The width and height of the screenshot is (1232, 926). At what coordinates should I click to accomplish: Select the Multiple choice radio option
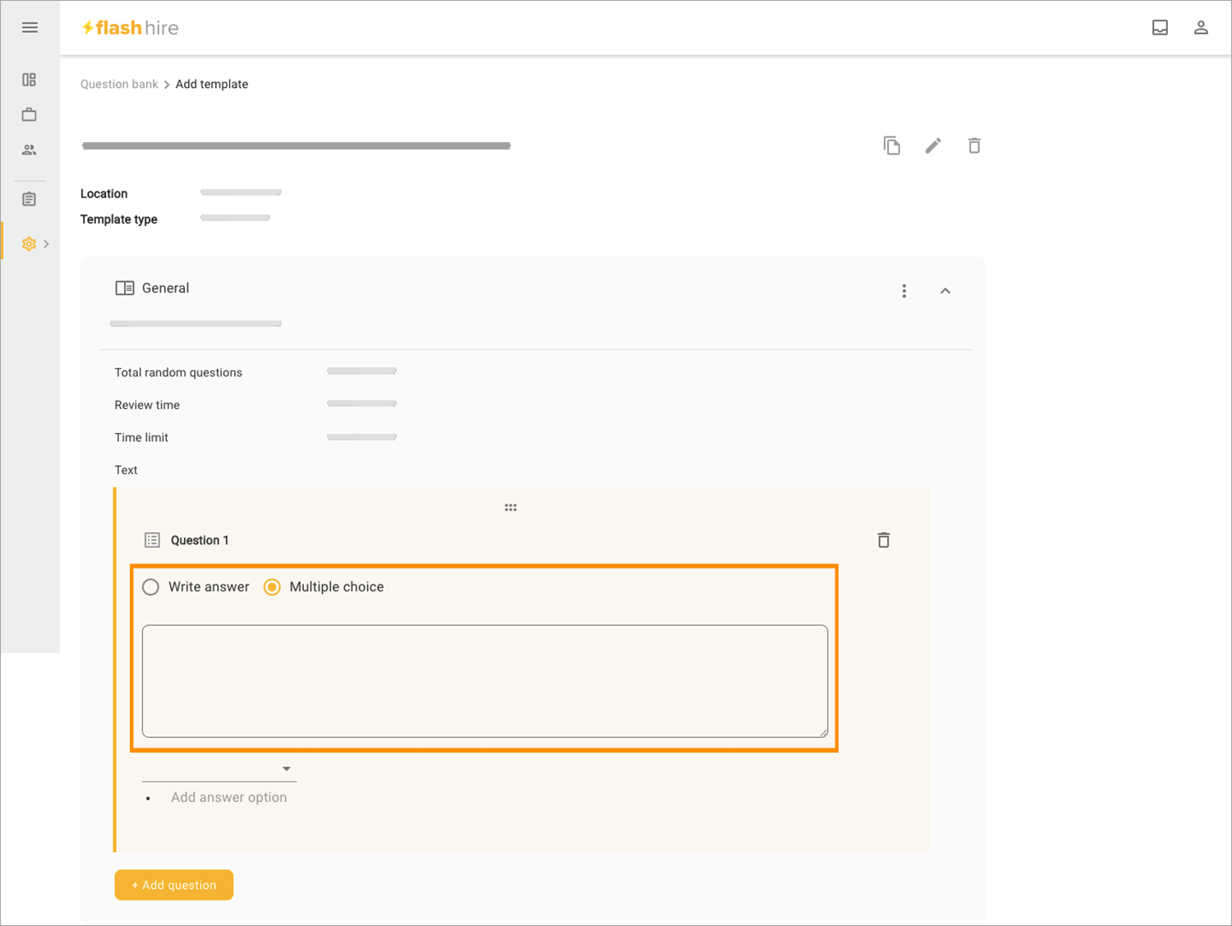272,587
